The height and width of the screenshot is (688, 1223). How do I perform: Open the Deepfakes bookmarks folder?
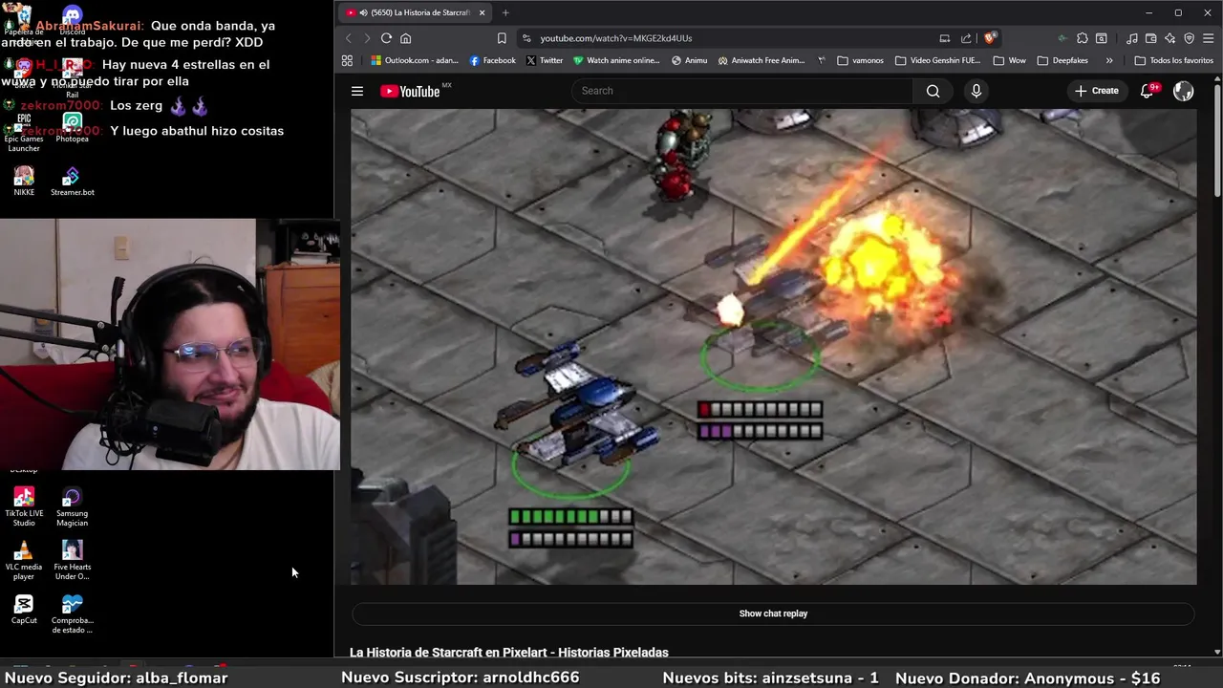(x=1062, y=60)
